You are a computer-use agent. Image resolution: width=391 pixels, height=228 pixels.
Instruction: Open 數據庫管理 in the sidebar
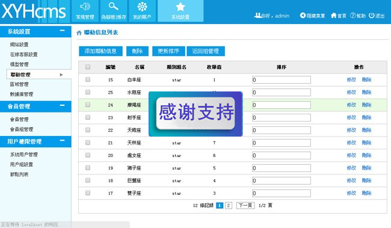(22, 94)
